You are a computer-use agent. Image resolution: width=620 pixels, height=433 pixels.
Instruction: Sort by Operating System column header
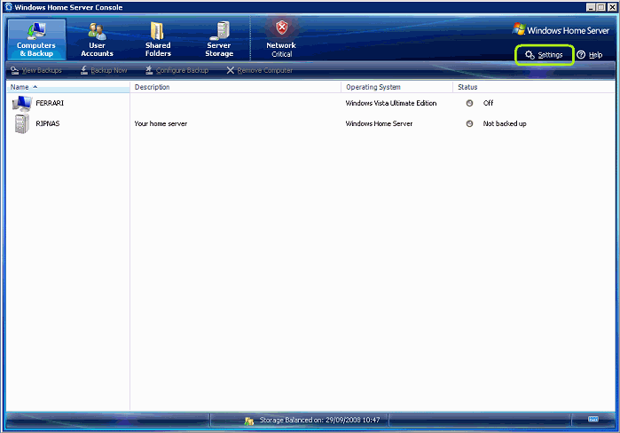pyautogui.click(x=397, y=87)
